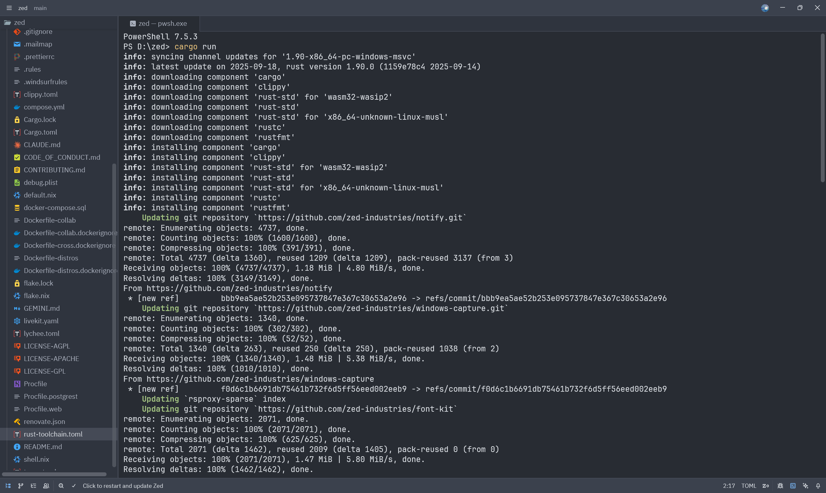
Task: Open the collaboration panel
Action: coord(46,486)
